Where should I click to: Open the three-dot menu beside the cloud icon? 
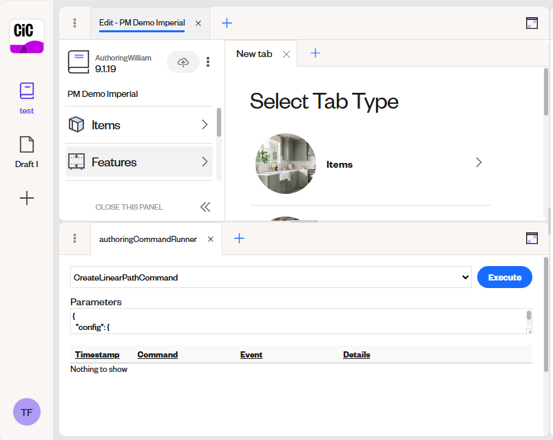[208, 62]
